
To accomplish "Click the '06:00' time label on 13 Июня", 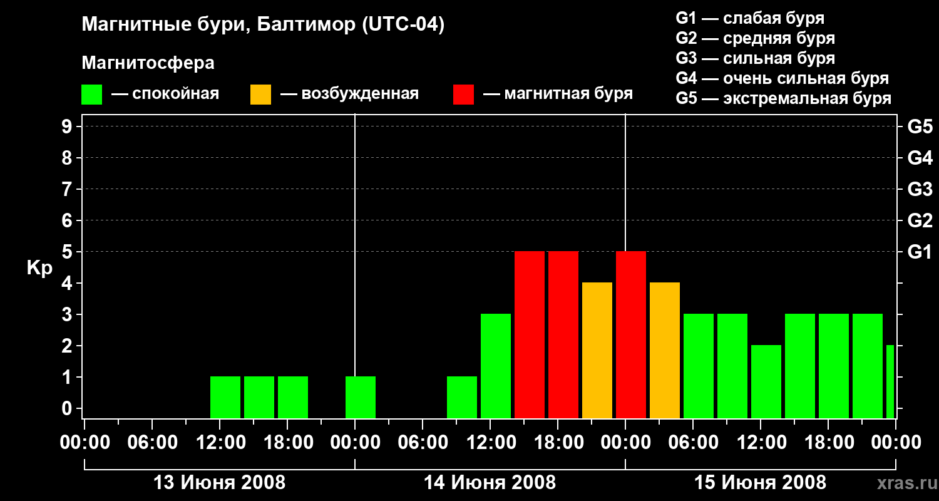I will click(152, 443).
